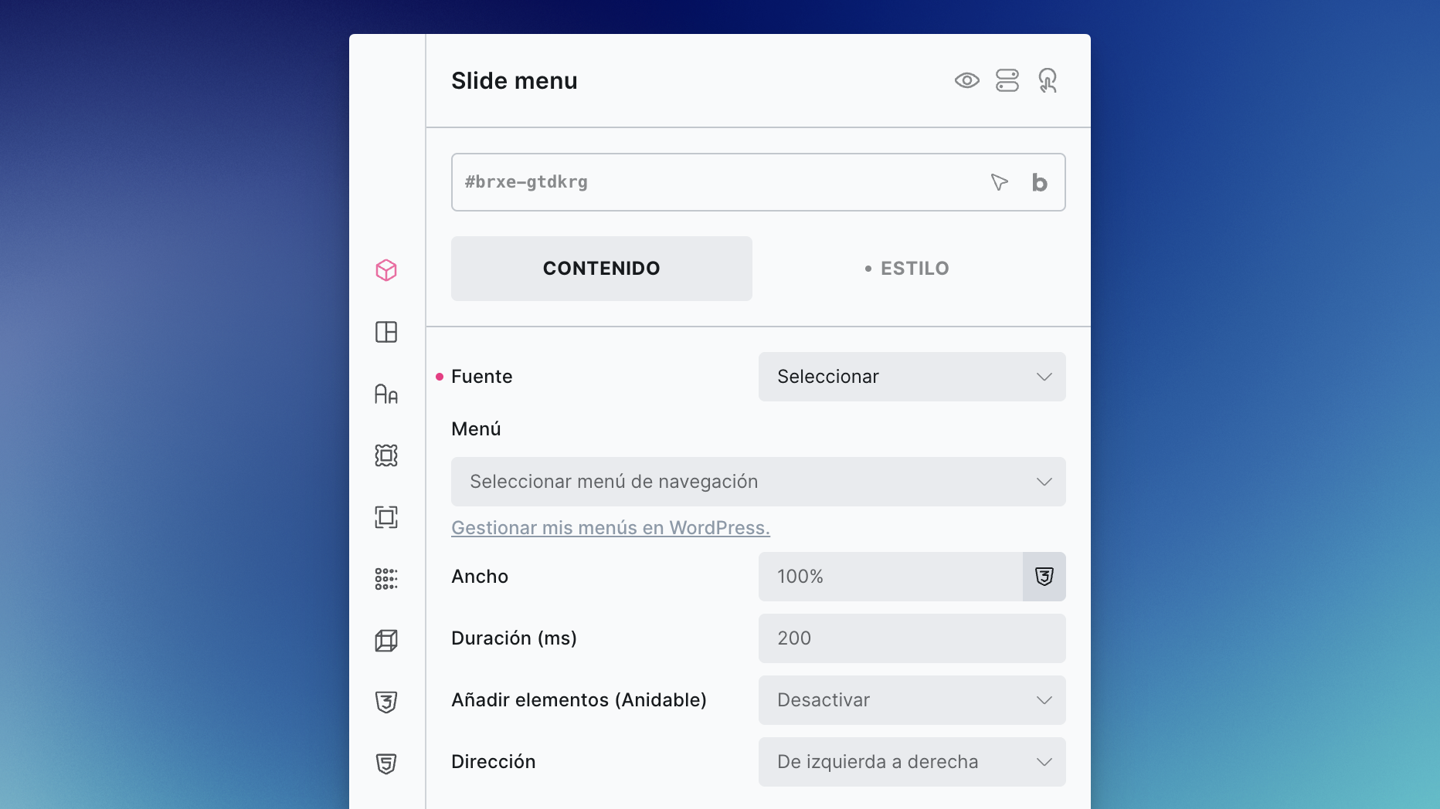
Task: Click the bold 'b' icon in ID field
Action: click(x=1040, y=183)
